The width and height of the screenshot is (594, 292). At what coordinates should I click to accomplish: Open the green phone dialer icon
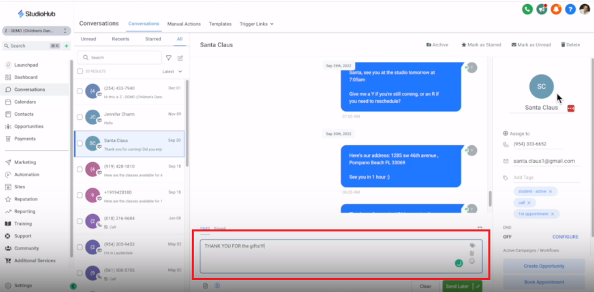527,9
